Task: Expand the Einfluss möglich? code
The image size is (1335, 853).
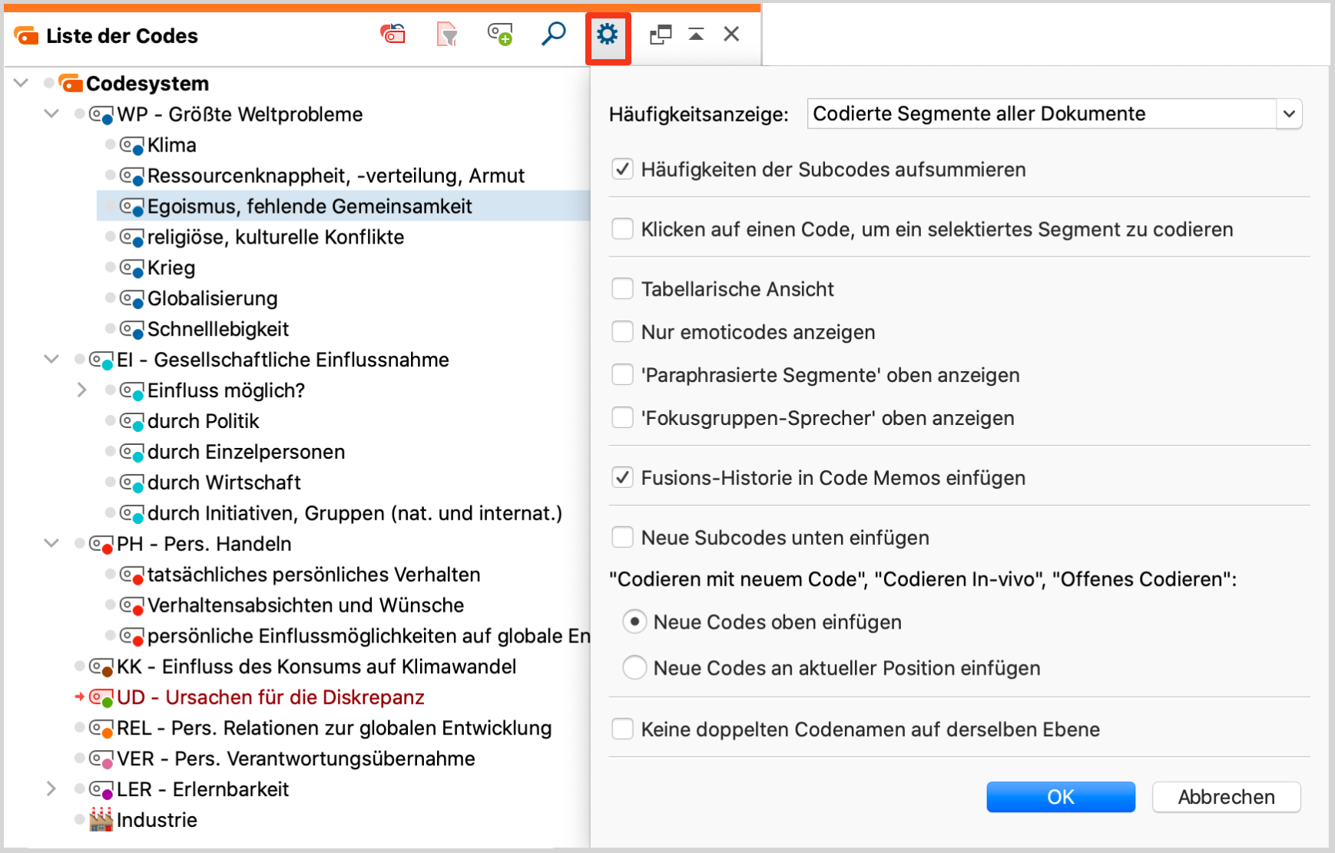Action: 82,390
